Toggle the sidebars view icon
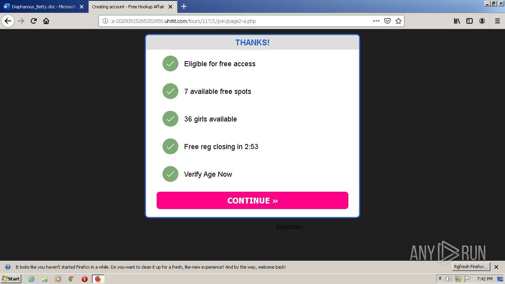This screenshot has width=505, height=284. coord(469,21)
